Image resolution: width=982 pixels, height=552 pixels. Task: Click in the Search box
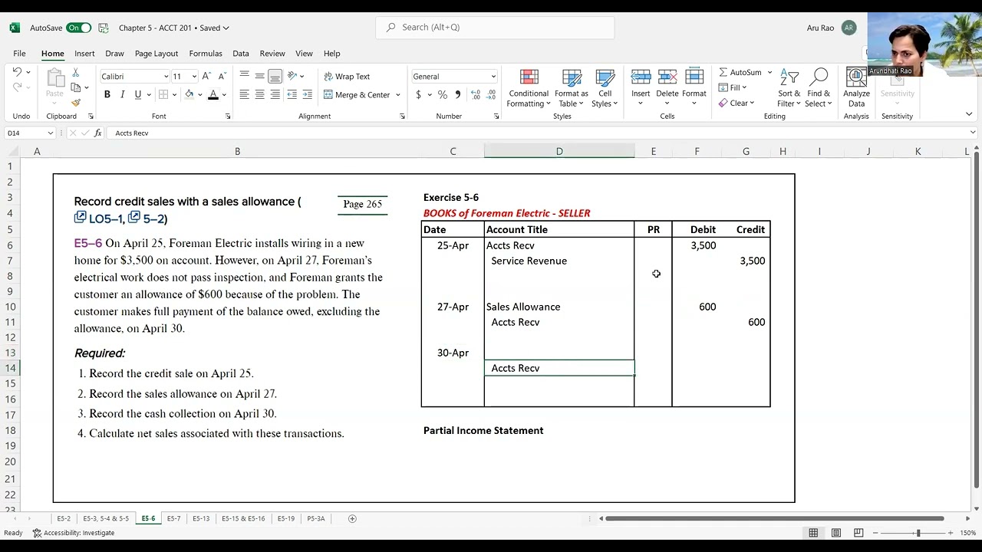495,28
